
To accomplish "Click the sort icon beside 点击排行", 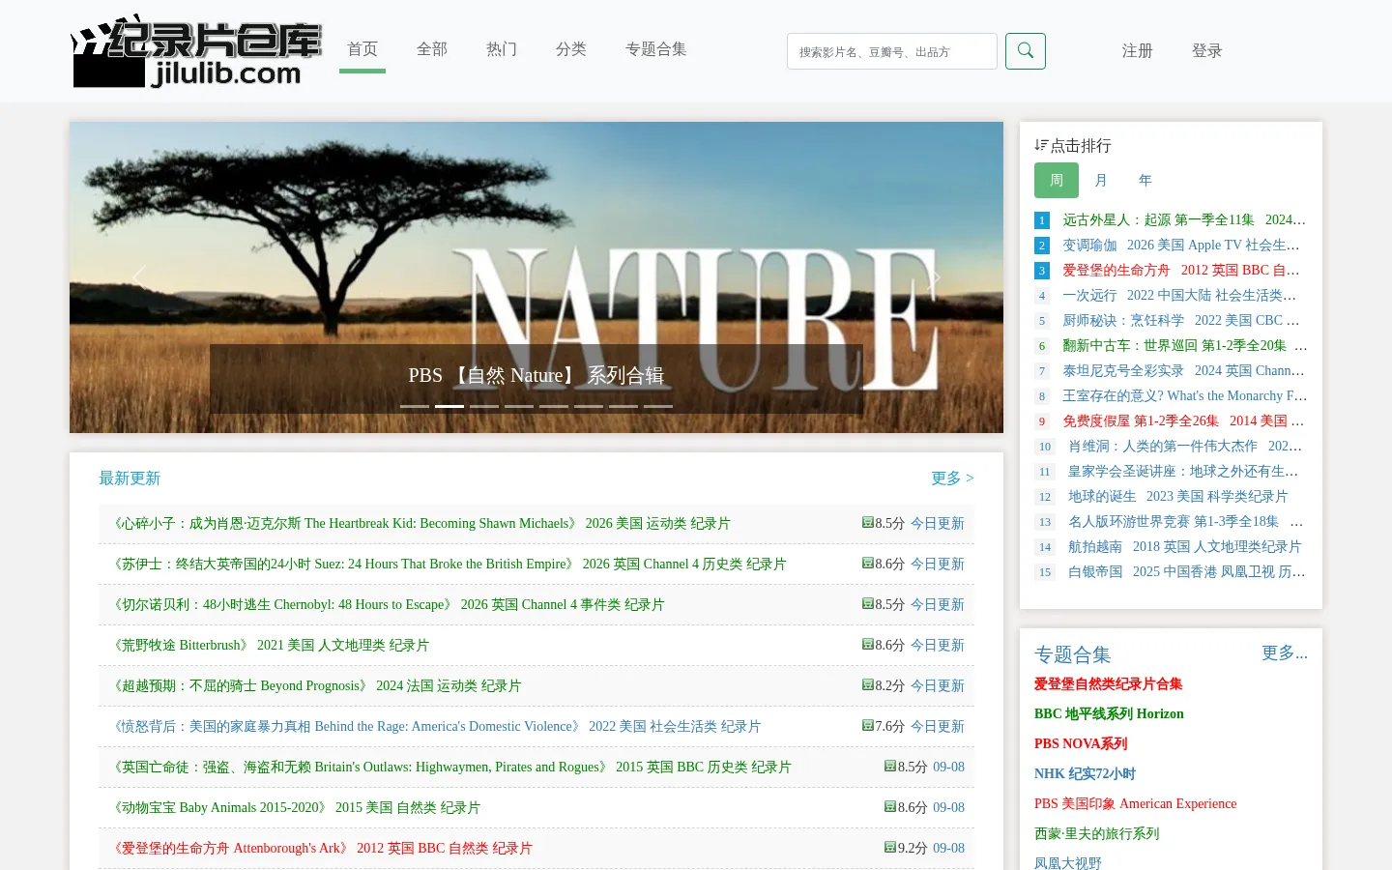I will coord(1041,145).
